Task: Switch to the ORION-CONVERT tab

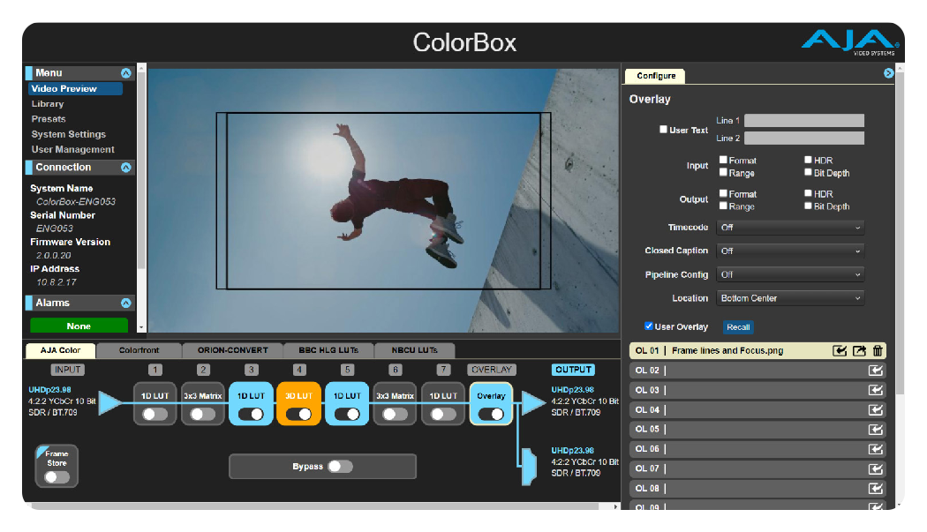Action: [233, 350]
